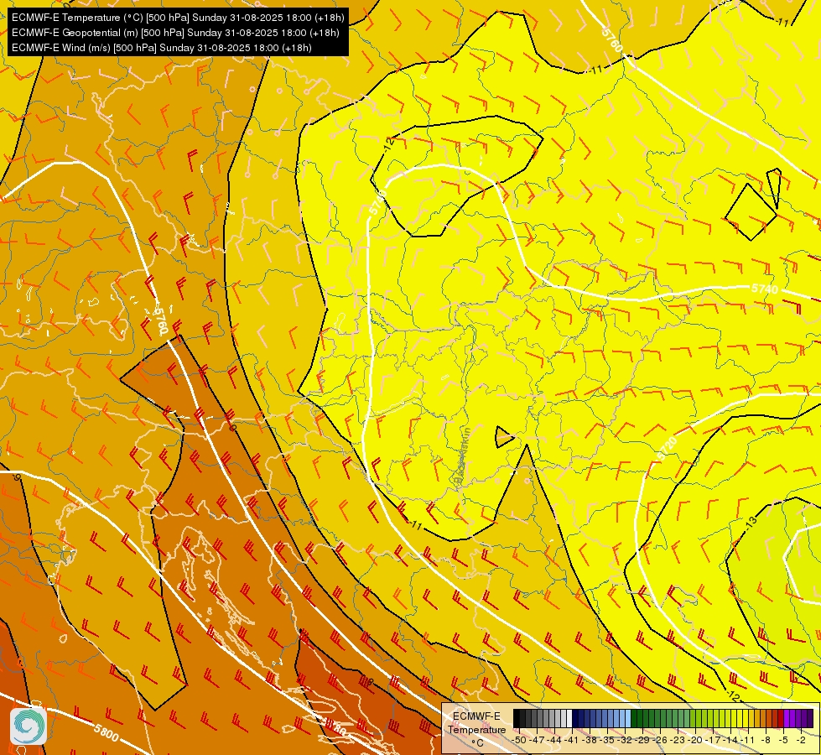Image resolution: width=821 pixels, height=755 pixels.
Task: Click the -32 value on the legend
Action: coord(624,740)
